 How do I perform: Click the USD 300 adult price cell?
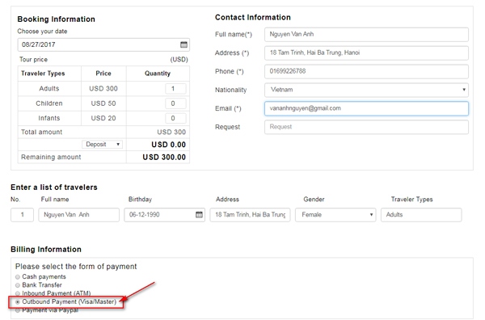point(103,89)
